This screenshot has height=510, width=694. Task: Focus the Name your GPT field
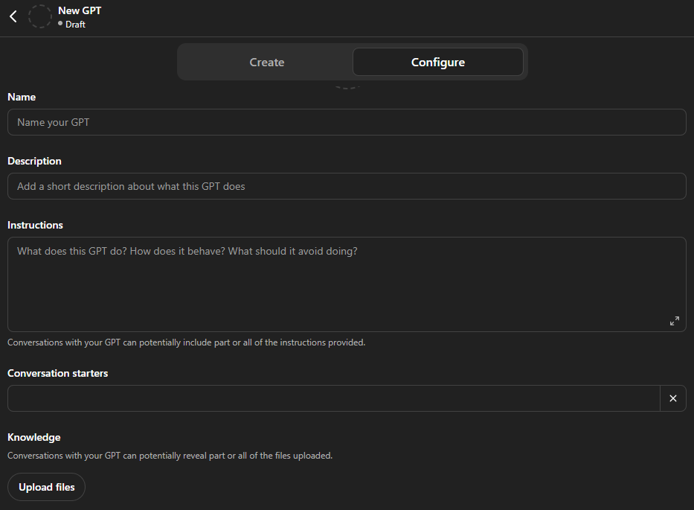point(347,122)
